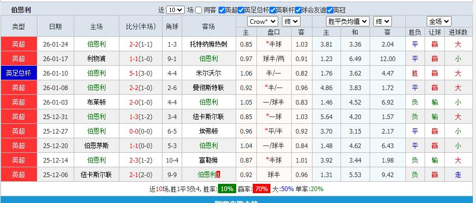Image resolution: width=476 pixels, height=203 pixels.
Task: Click the 6.49 draw odds on the 利物浦 row
Action: coord(355,59)
